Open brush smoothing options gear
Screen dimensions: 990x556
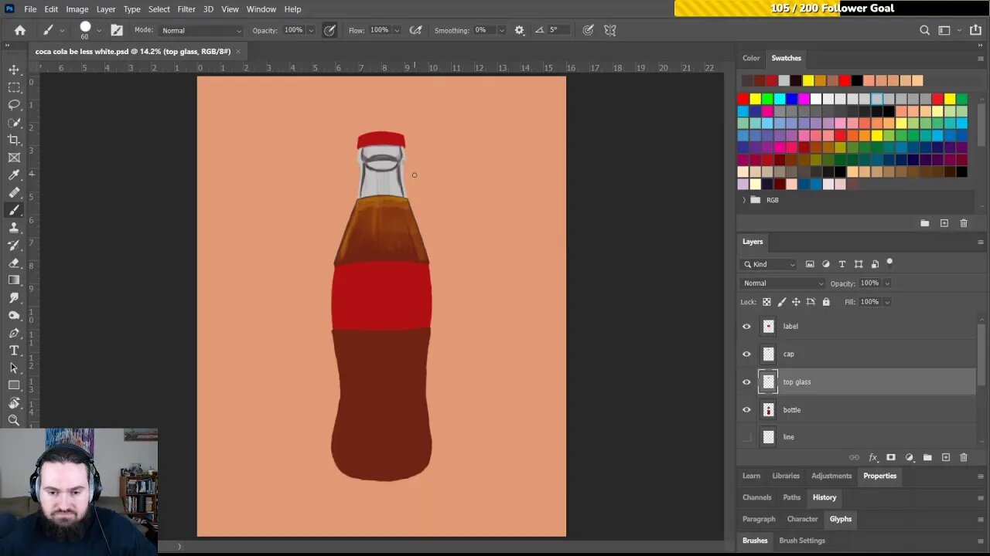click(x=519, y=30)
